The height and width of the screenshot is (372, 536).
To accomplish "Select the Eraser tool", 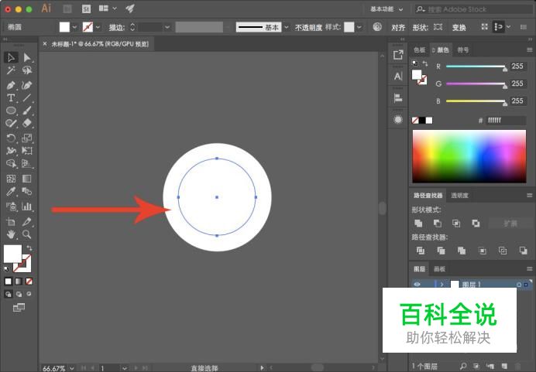I will tap(27, 123).
